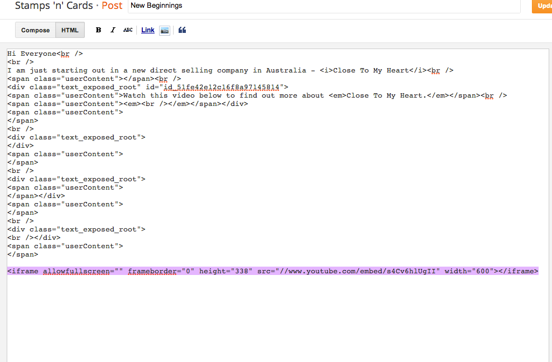Viewport: 552px width, 362px height.
Task: Insert a blockquote with the quotation icon
Action: [x=182, y=30]
